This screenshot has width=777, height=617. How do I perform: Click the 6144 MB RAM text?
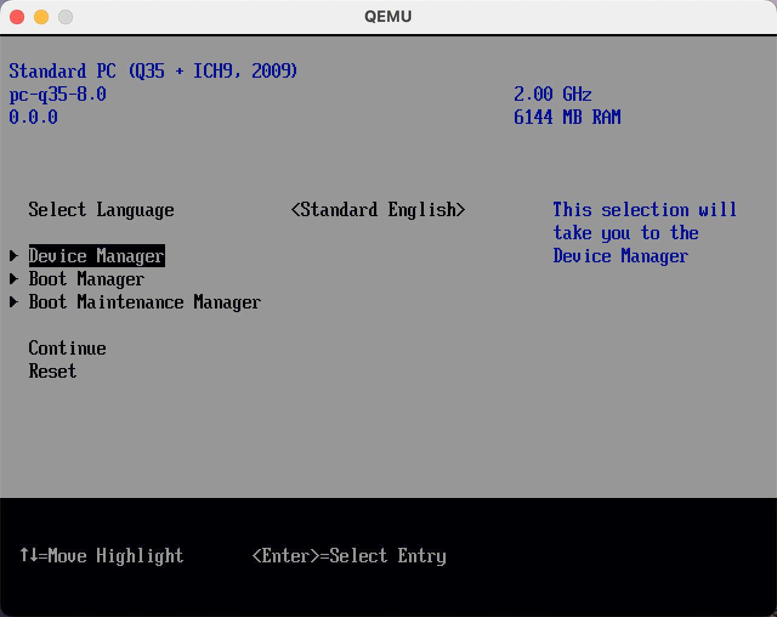click(568, 117)
